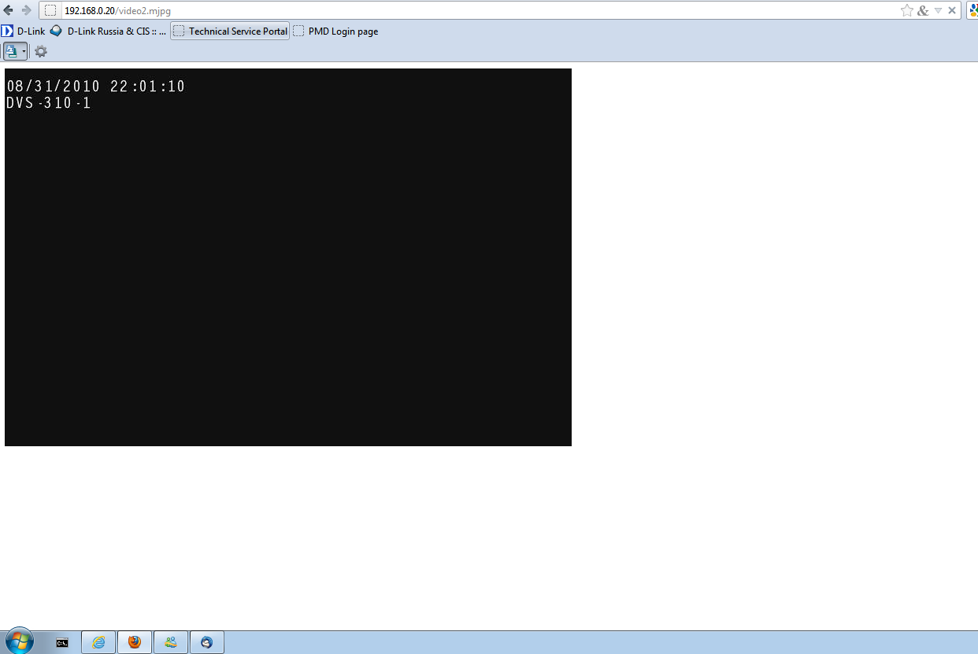Open Windows Live Messenger from taskbar
Image resolution: width=978 pixels, height=654 pixels.
point(171,643)
